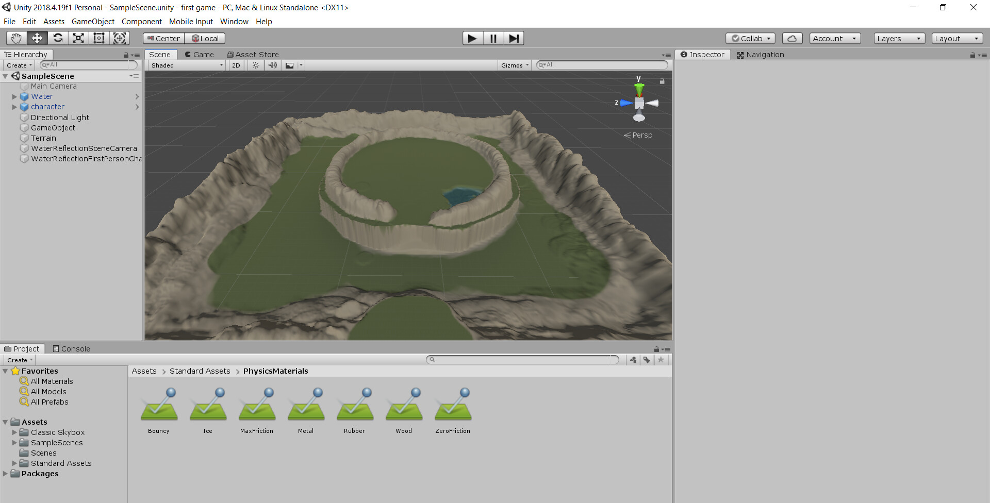This screenshot has height=503, width=990.
Task: Open Unity cloud services
Action: [792, 38]
